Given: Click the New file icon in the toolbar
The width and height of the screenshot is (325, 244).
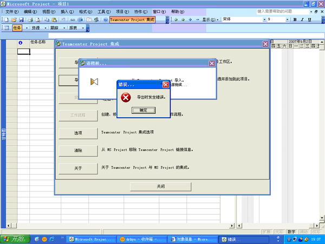Looking at the screenshot, I should coord(6,20).
